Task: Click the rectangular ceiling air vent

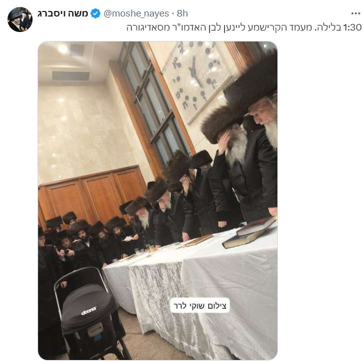Action: coord(71,76)
